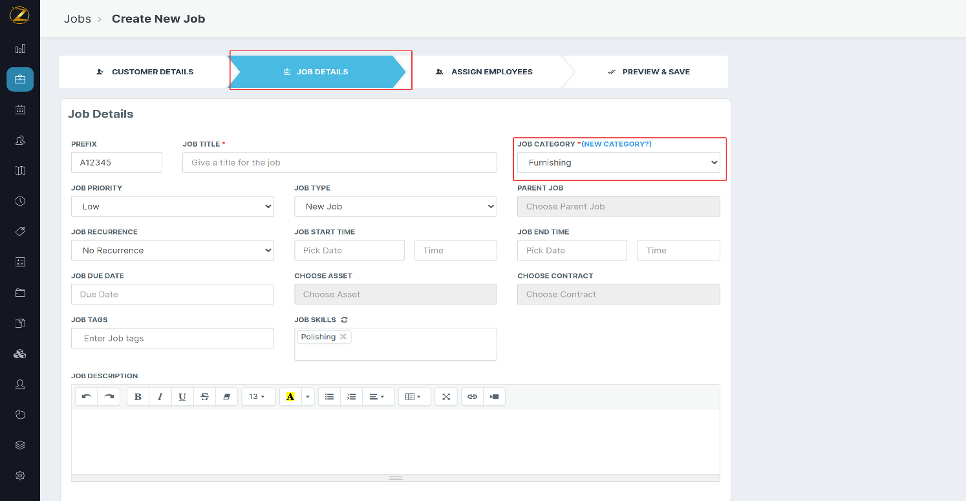Insert an ordered numbered list
966x501 pixels.
click(x=352, y=397)
